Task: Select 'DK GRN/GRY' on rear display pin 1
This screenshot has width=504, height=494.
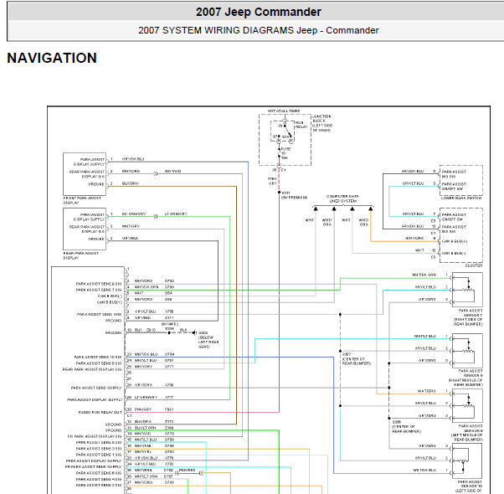Action: (134, 214)
